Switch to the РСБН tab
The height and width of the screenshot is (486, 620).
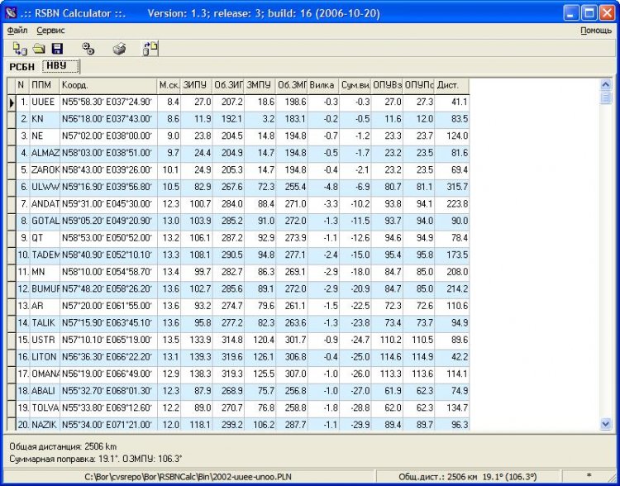pyautogui.click(x=22, y=67)
